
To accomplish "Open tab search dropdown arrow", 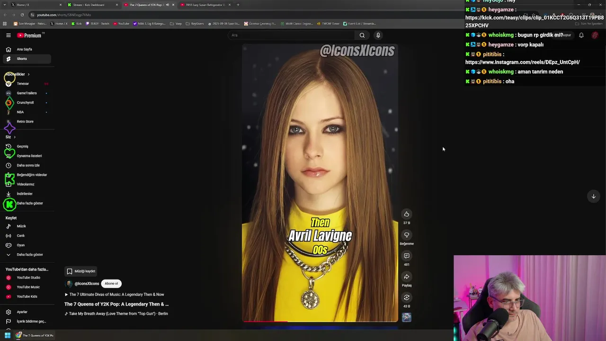I will 4,5.
